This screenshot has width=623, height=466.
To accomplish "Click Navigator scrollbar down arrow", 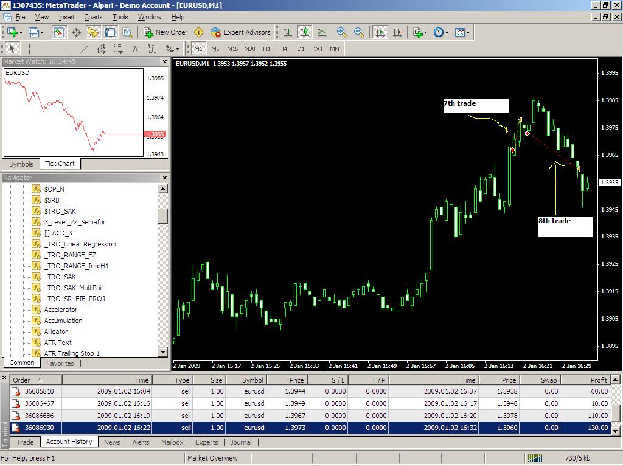I will pos(163,352).
